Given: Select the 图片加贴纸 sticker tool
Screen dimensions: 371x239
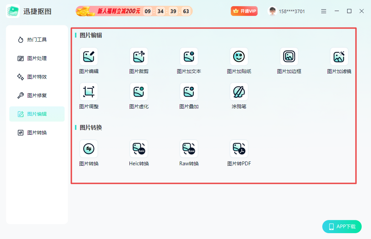Looking at the screenshot, I should point(239,56).
